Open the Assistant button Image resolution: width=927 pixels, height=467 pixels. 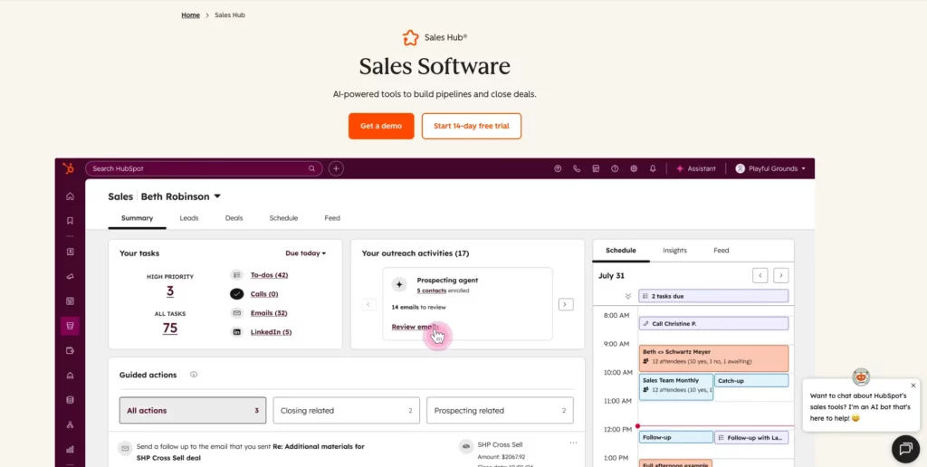tap(696, 168)
